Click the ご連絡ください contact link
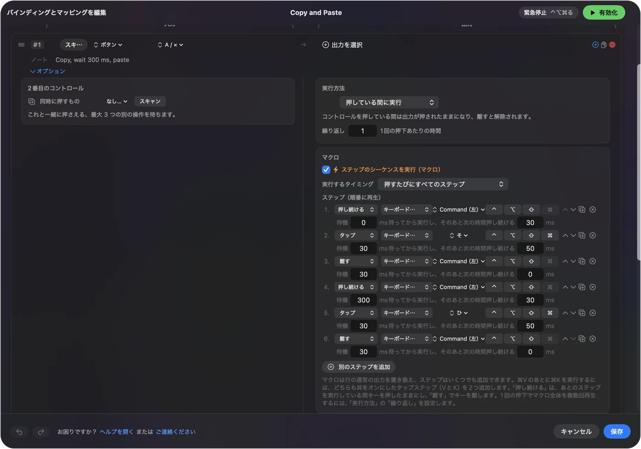The image size is (641, 449). (x=175, y=432)
